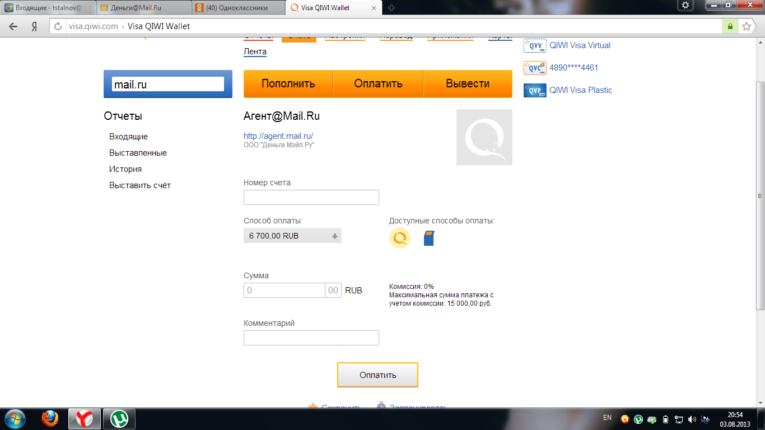This screenshot has width=765, height=430.
Task: Open browser settings gear icon
Action: (685, 5)
